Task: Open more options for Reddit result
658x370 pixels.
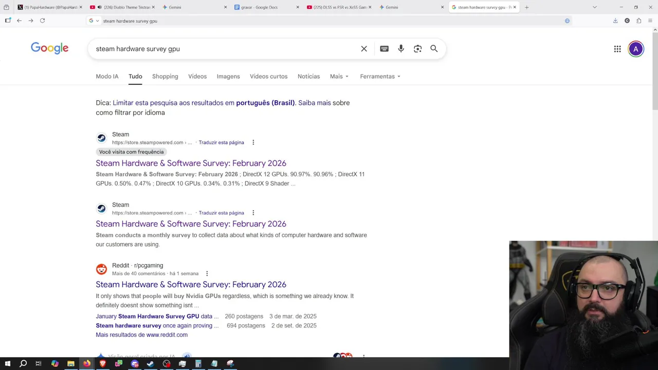Action: point(207,273)
